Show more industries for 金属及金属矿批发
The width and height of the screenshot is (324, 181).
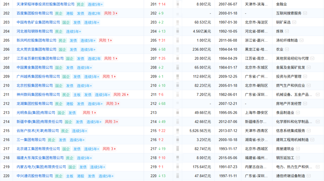[309, 67]
